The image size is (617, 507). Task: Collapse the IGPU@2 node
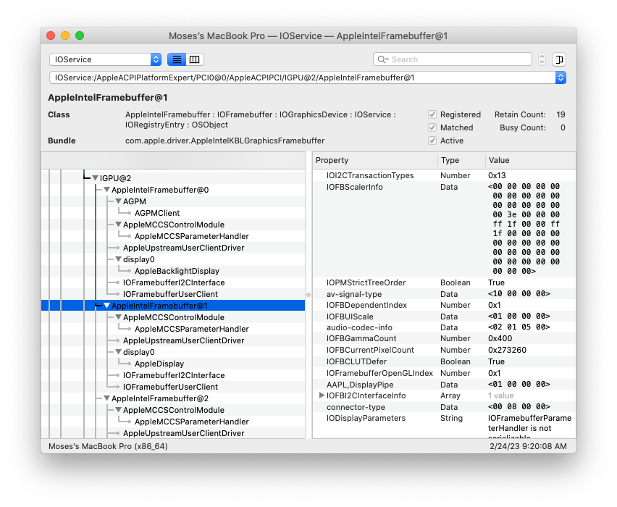click(95, 177)
